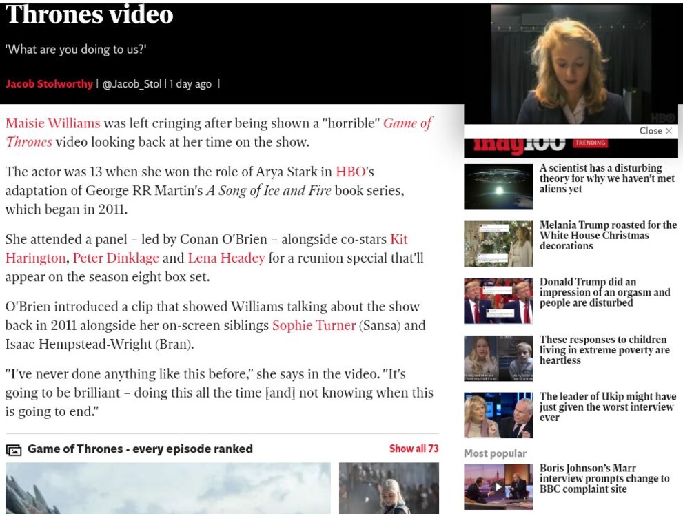Read the Boris Johnson Marr interview headline
The image size is (683, 514).
604,478
